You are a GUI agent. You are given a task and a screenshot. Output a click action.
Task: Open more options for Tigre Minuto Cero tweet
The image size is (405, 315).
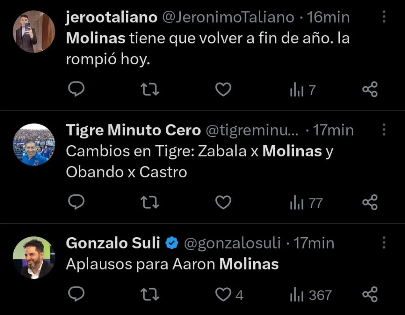383,130
